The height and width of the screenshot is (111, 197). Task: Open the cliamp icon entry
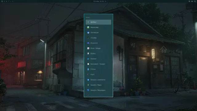pos(88,38)
